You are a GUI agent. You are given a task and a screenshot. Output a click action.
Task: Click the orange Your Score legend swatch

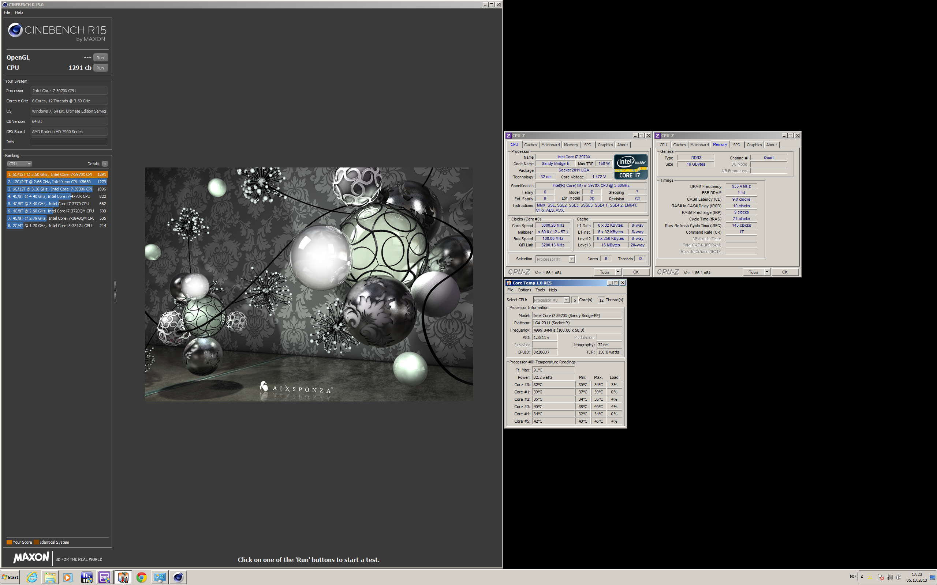[x=9, y=542]
